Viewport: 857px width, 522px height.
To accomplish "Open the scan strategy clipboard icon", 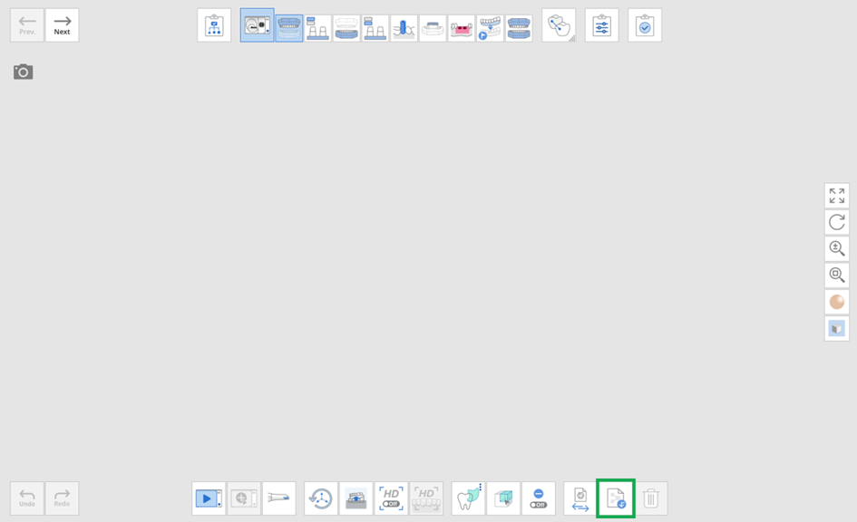I will coord(214,25).
